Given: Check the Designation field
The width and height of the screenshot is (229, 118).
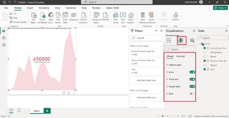Looking at the screenshot, I should click(205, 52).
